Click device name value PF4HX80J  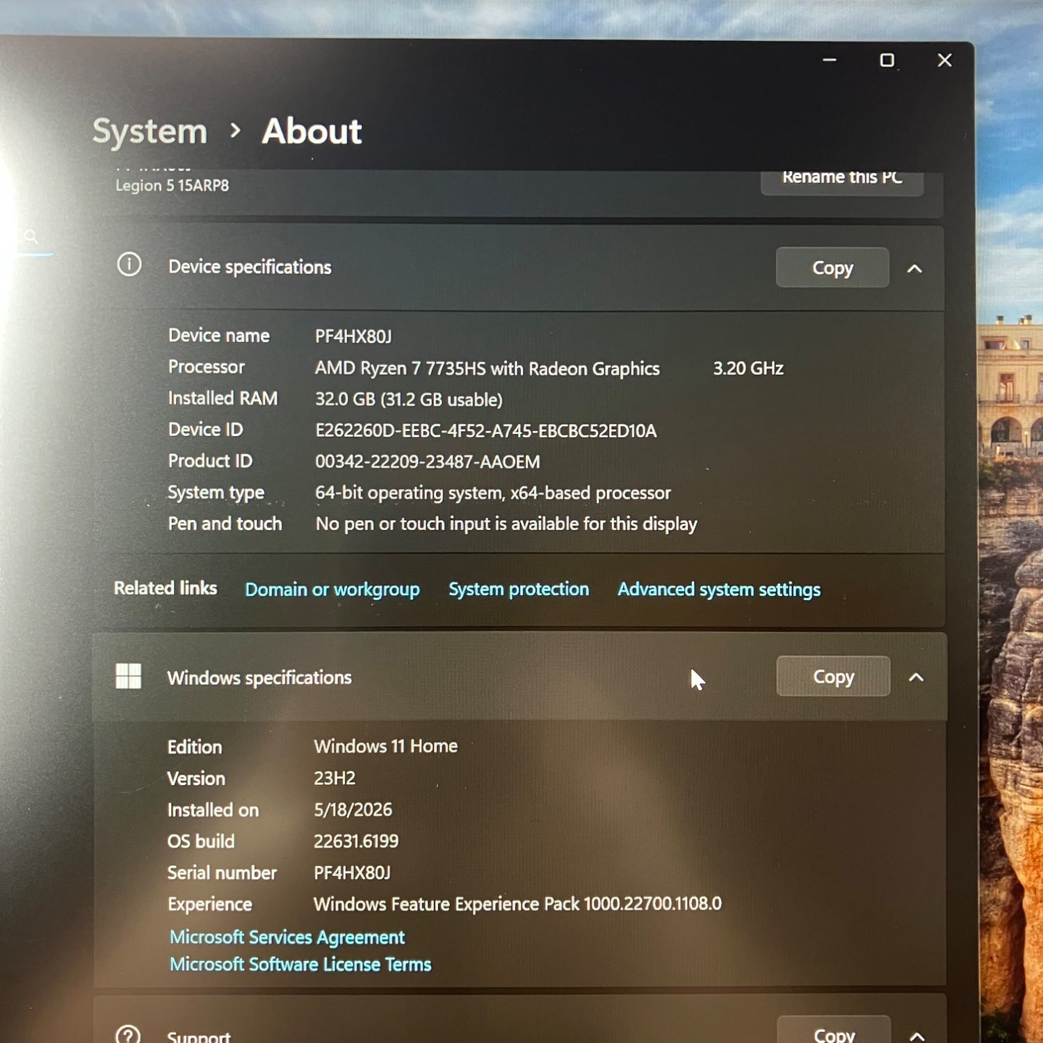(353, 337)
